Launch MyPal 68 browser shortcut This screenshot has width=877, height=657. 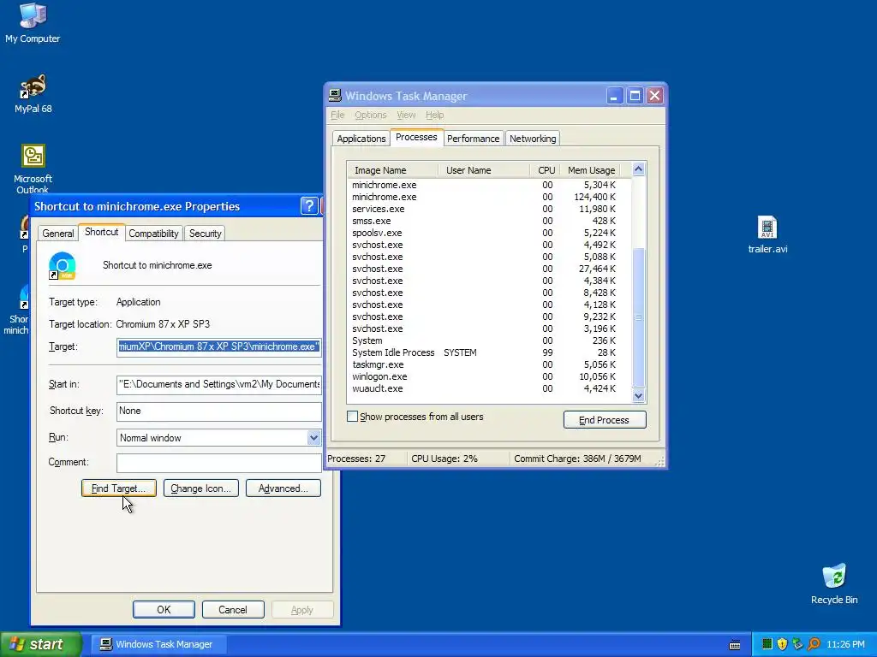[x=33, y=92]
